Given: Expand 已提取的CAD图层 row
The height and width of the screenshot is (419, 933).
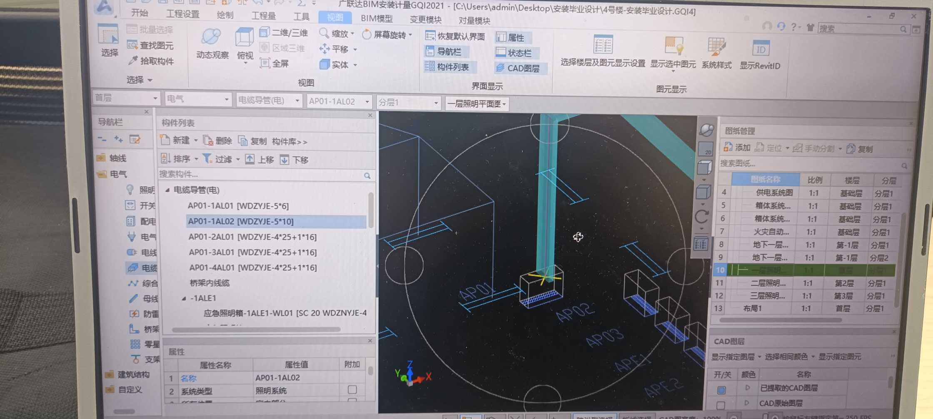Looking at the screenshot, I should 748,388.
